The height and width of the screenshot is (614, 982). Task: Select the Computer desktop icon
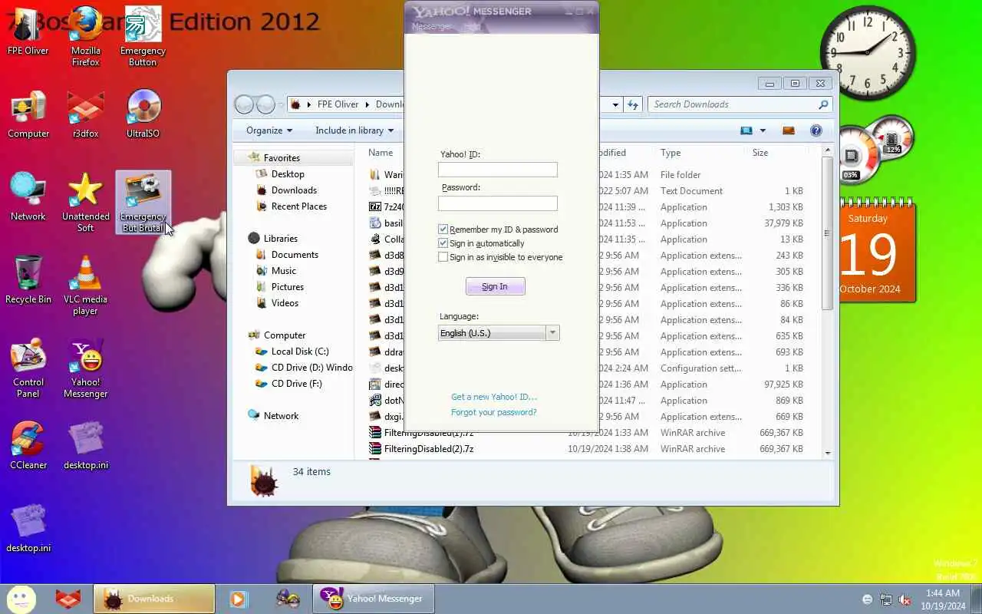pyautogui.click(x=28, y=114)
